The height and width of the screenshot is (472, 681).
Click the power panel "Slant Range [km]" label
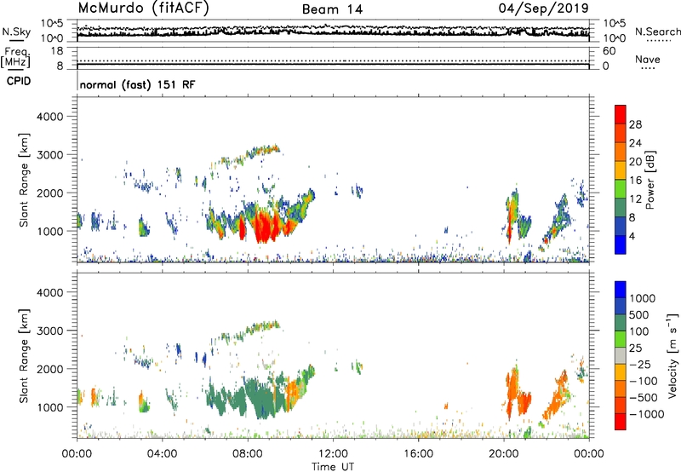click(x=24, y=180)
